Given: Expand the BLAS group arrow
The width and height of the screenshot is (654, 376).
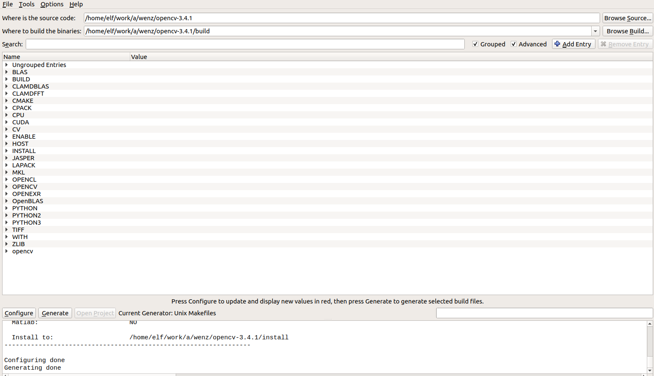Looking at the screenshot, I should coord(6,72).
